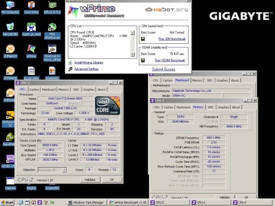Click the save icon for 1024M score
This screenshot has width=275, height=206.
(x=143, y=60)
